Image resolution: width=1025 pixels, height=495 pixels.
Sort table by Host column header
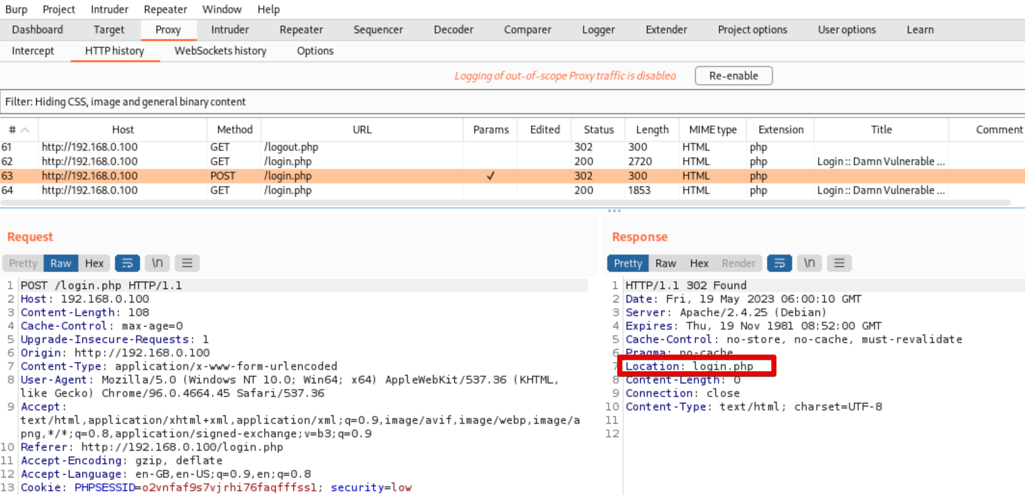(123, 130)
